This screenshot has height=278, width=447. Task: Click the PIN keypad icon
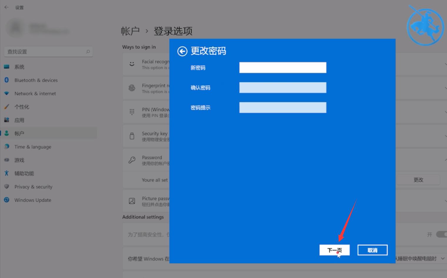click(132, 112)
